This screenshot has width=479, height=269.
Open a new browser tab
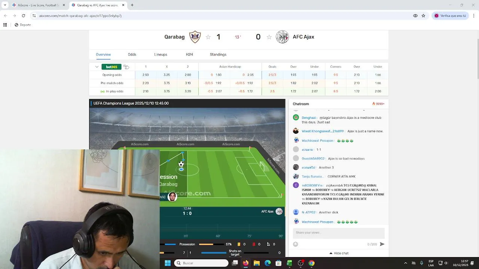(x=132, y=5)
